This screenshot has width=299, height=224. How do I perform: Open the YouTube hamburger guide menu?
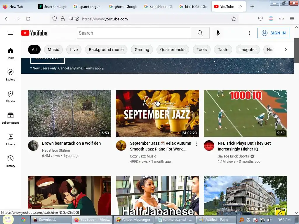11,33
